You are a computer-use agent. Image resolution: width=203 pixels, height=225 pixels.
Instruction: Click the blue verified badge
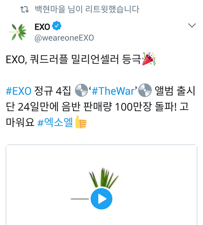pos(57,26)
